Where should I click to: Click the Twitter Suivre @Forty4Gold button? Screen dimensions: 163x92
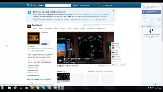click(x=38, y=51)
